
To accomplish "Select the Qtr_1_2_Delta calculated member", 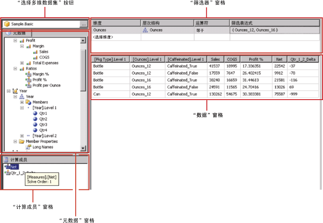I will coord(20,173).
